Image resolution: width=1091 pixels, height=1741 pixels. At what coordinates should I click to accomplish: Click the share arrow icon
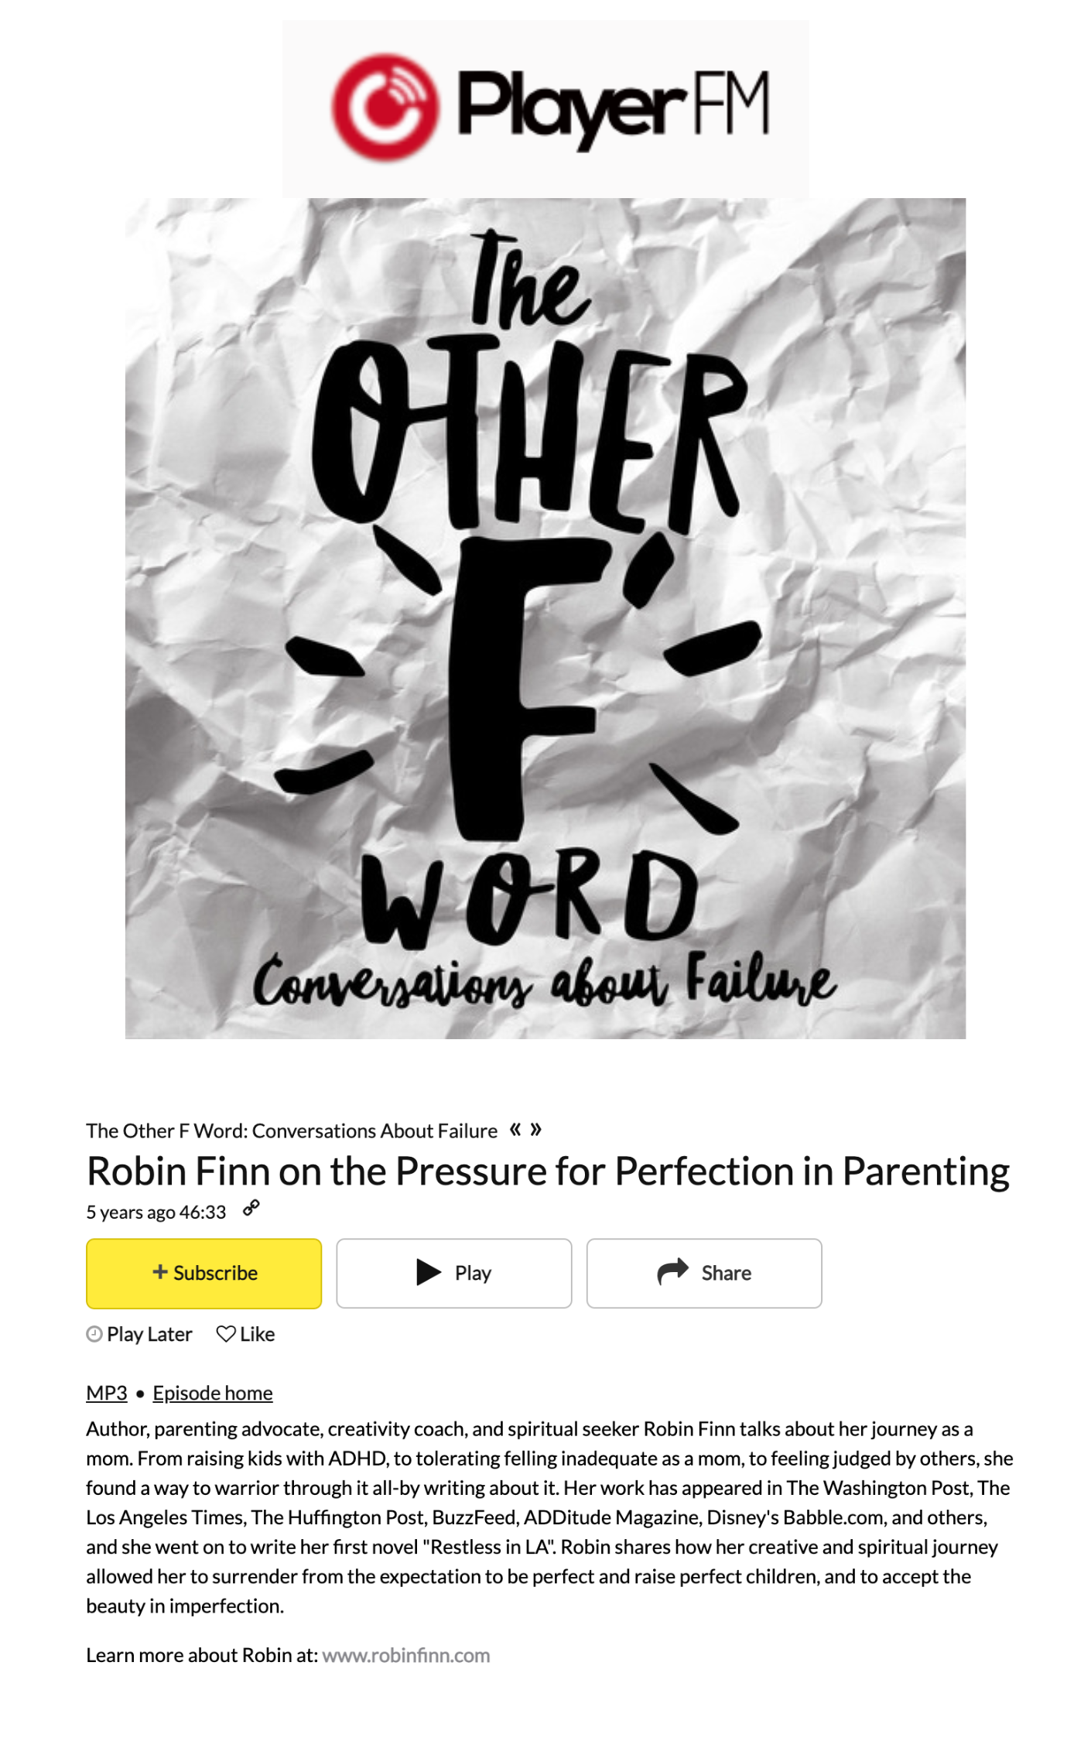click(673, 1271)
